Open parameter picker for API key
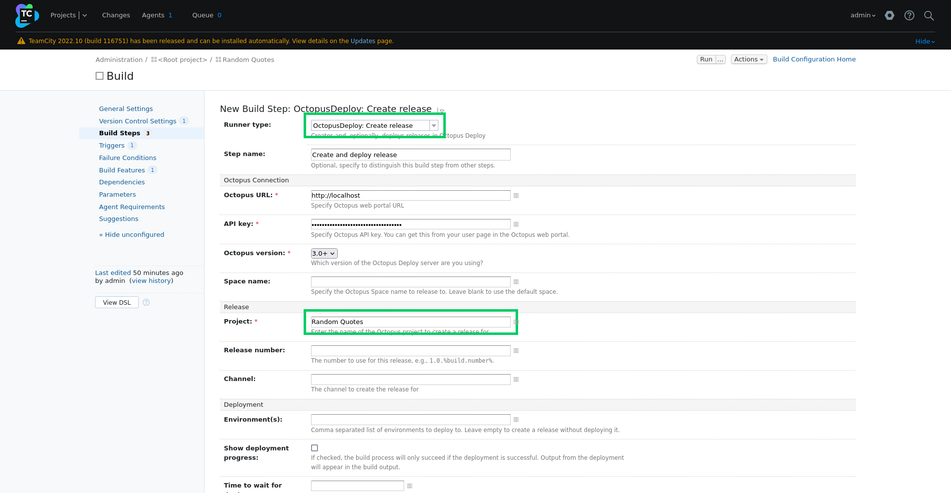 tap(516, 224)
